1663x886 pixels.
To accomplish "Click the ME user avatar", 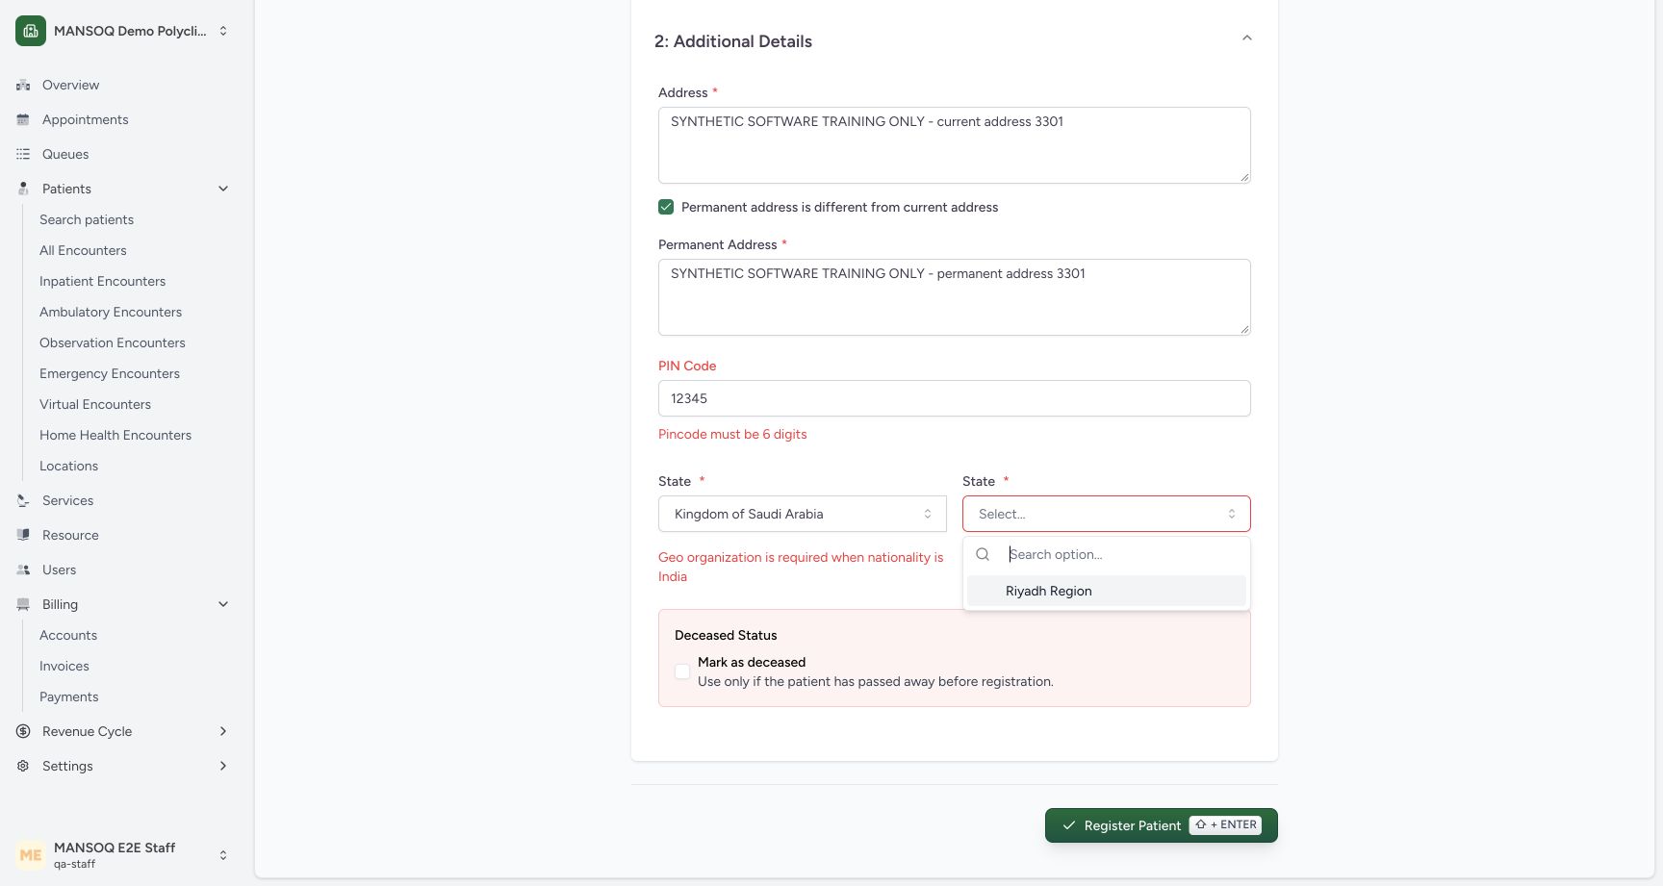I will [x=31, y=855].
